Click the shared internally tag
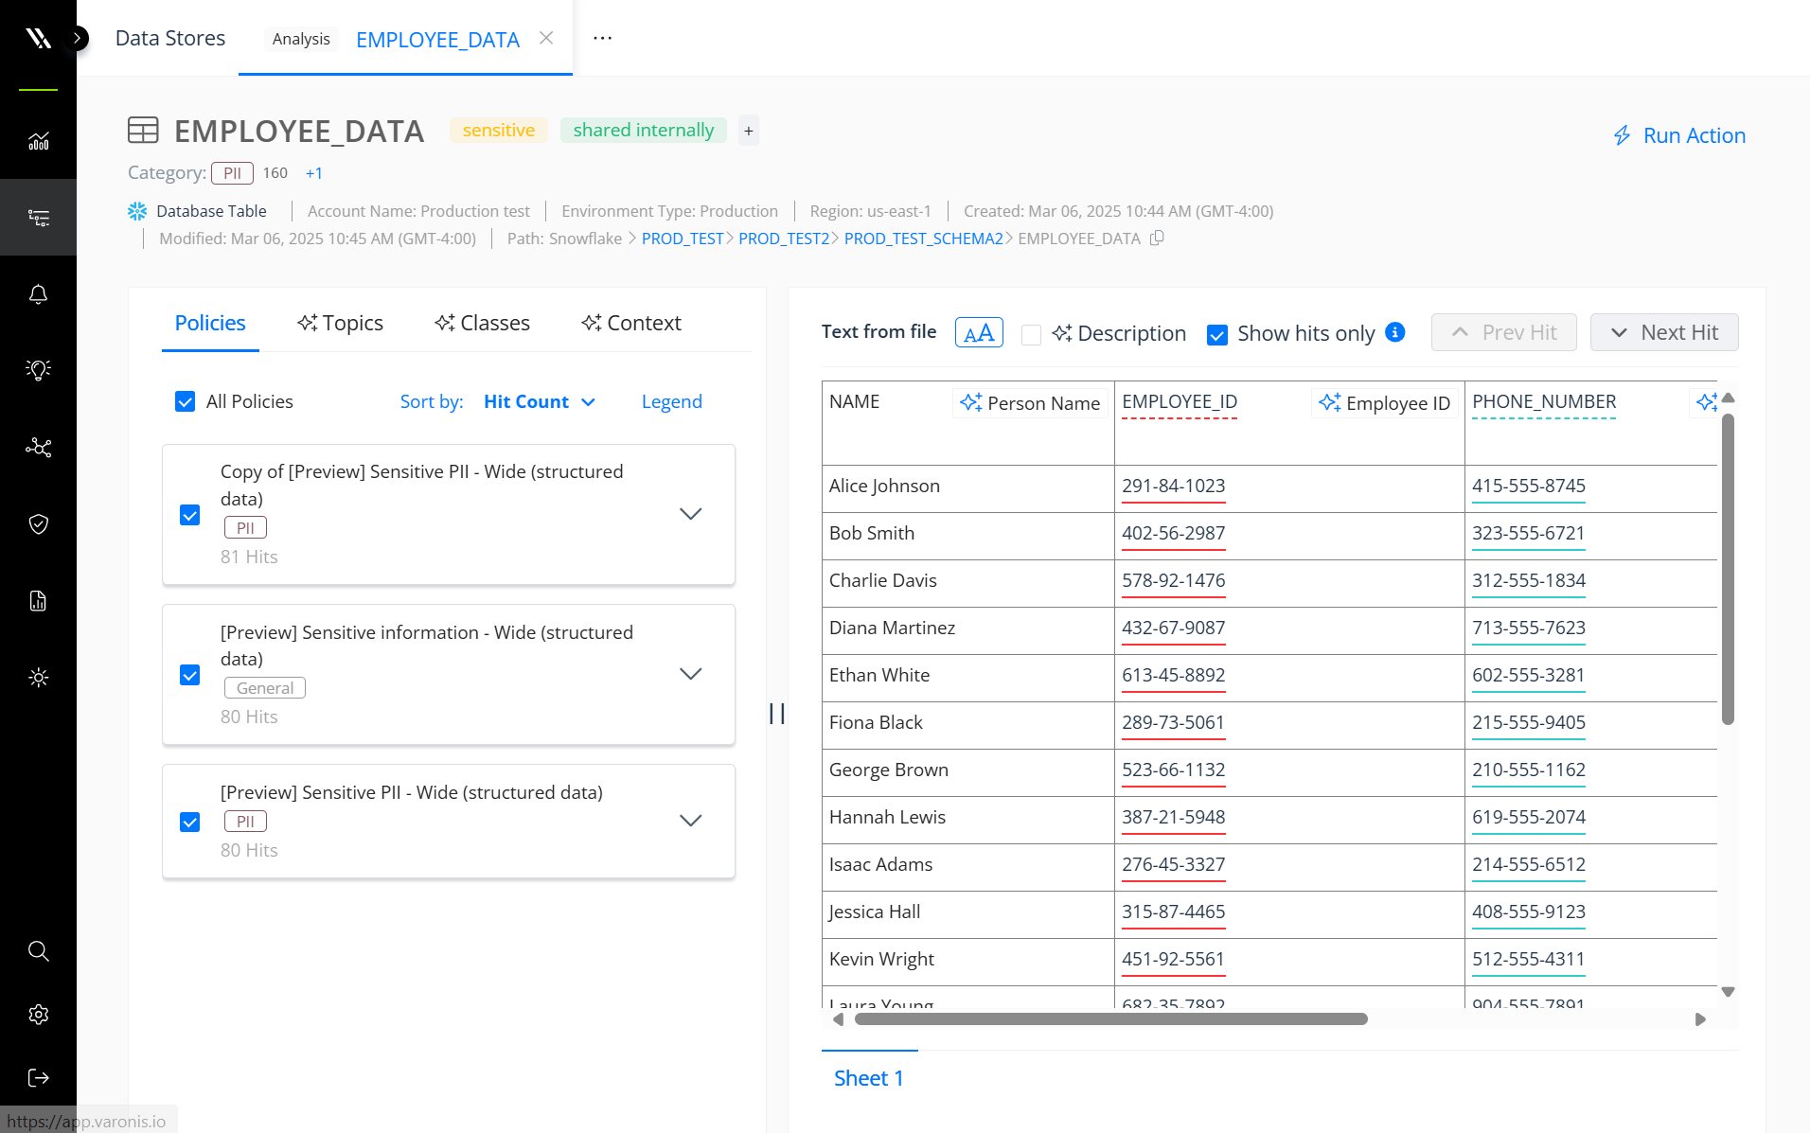This screenshot has width=1810, height=1133. (644, 131)
